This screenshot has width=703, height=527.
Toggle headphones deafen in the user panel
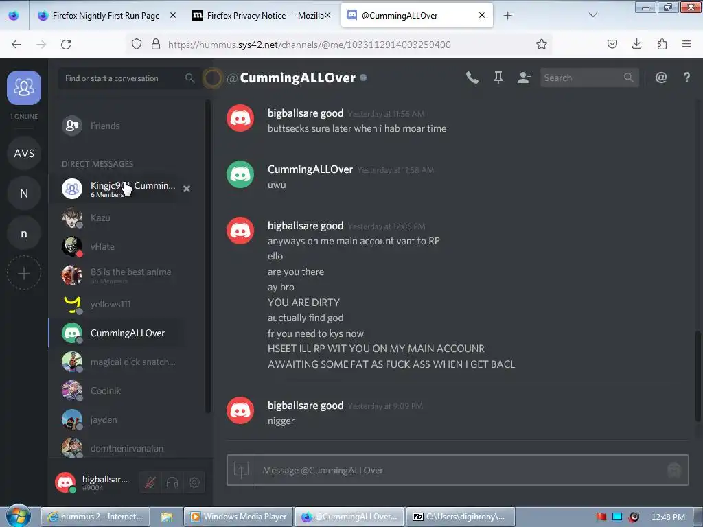[172, 482]
